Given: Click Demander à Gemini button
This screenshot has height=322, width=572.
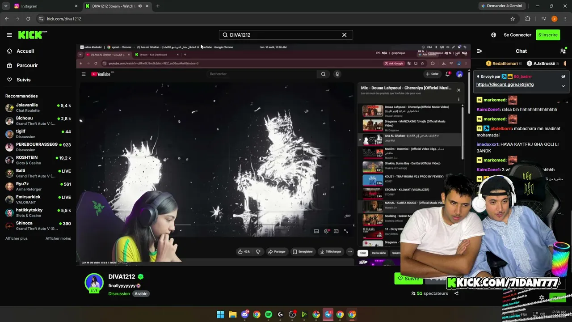Looking at the screenshot, I should coord(501,6).
